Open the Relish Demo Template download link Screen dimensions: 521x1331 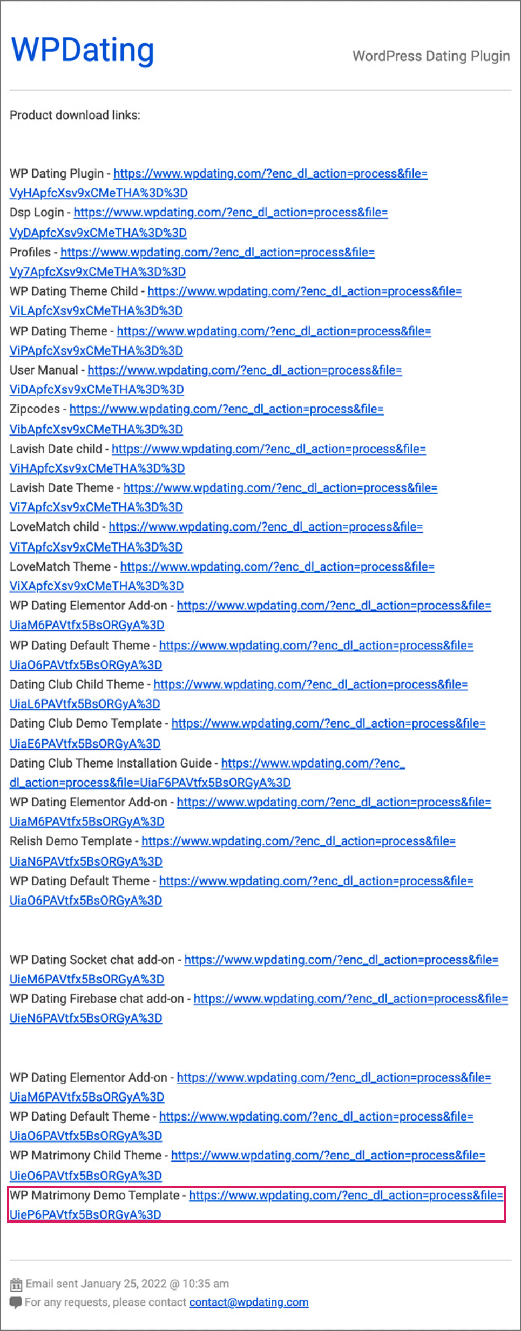[299, 841]
